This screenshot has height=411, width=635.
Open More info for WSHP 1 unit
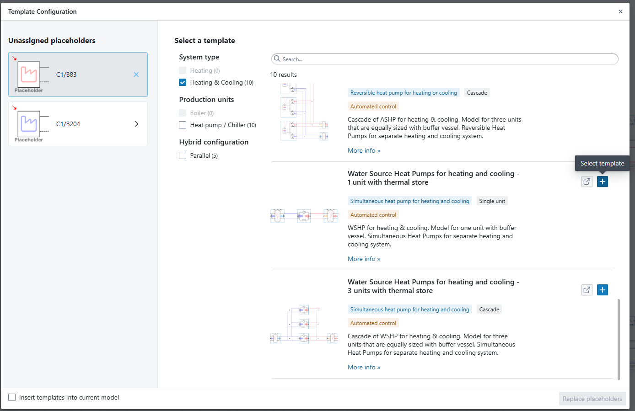coord(364,259)
